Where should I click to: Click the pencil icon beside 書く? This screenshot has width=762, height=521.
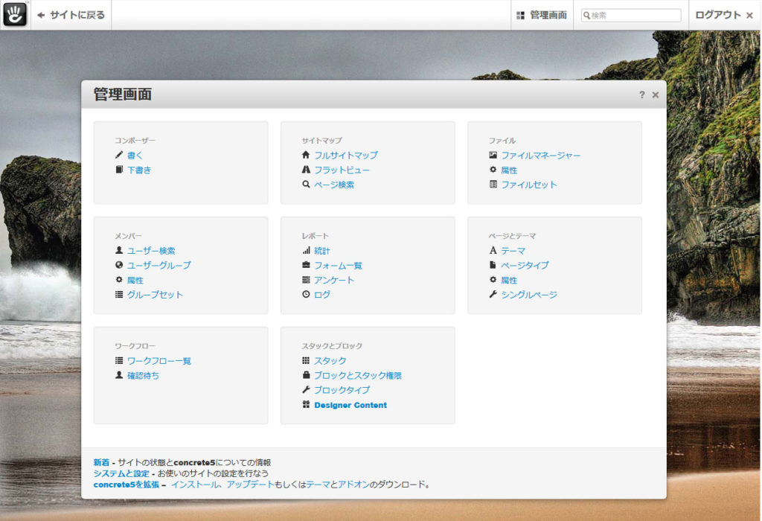coord(119,156)
